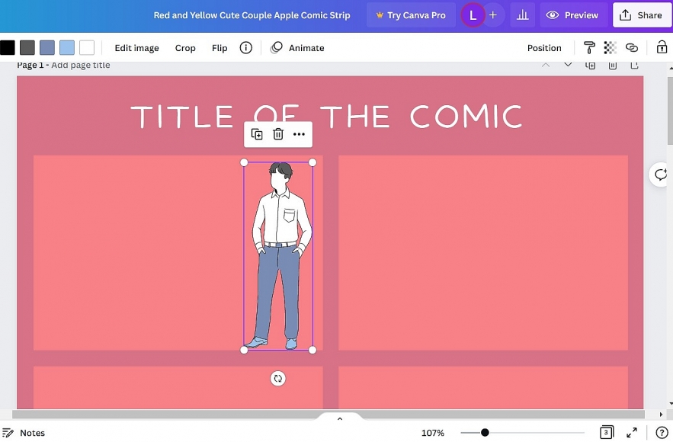Click the link chain icon
The width and height of the screenshot is (673, 442).
pos(632,48)
